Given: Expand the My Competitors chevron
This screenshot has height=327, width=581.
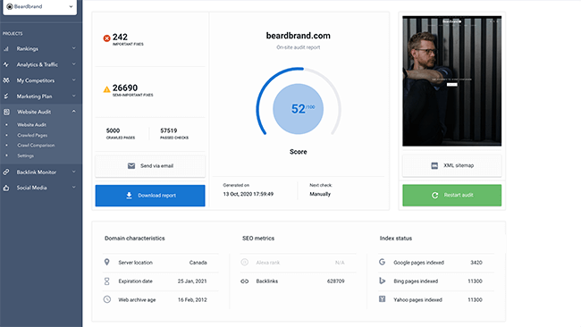Looking at the screenshot, I should [73, 80].
